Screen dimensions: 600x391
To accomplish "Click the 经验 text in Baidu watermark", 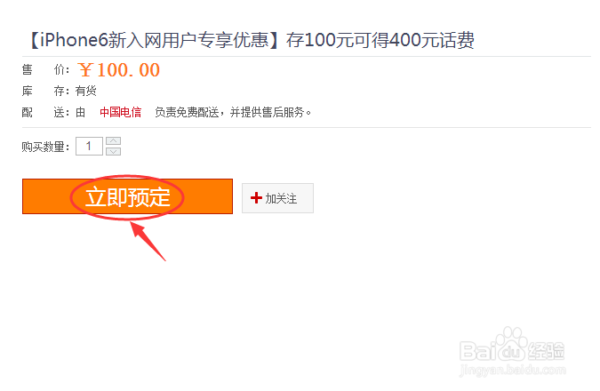I will [547, 351].
